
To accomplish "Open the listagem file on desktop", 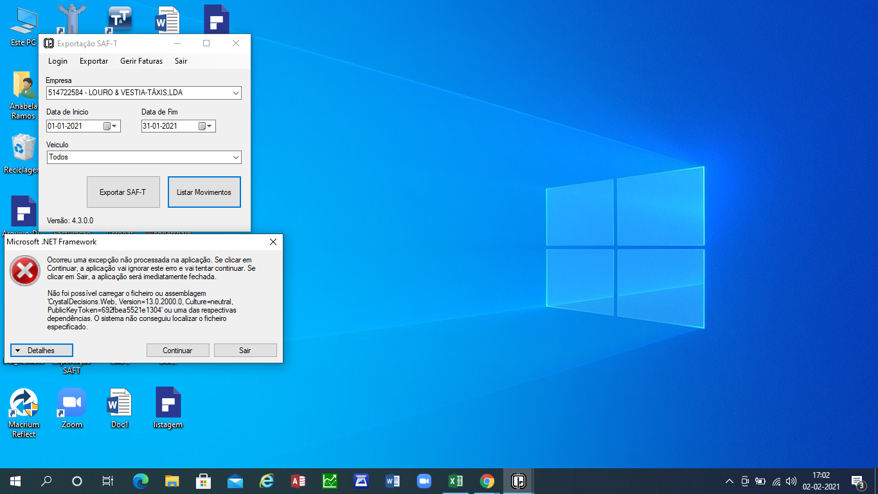I will 168,403.
